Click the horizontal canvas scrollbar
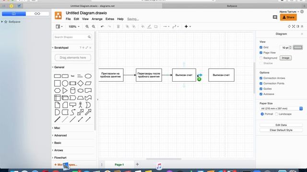 (164, 159)
